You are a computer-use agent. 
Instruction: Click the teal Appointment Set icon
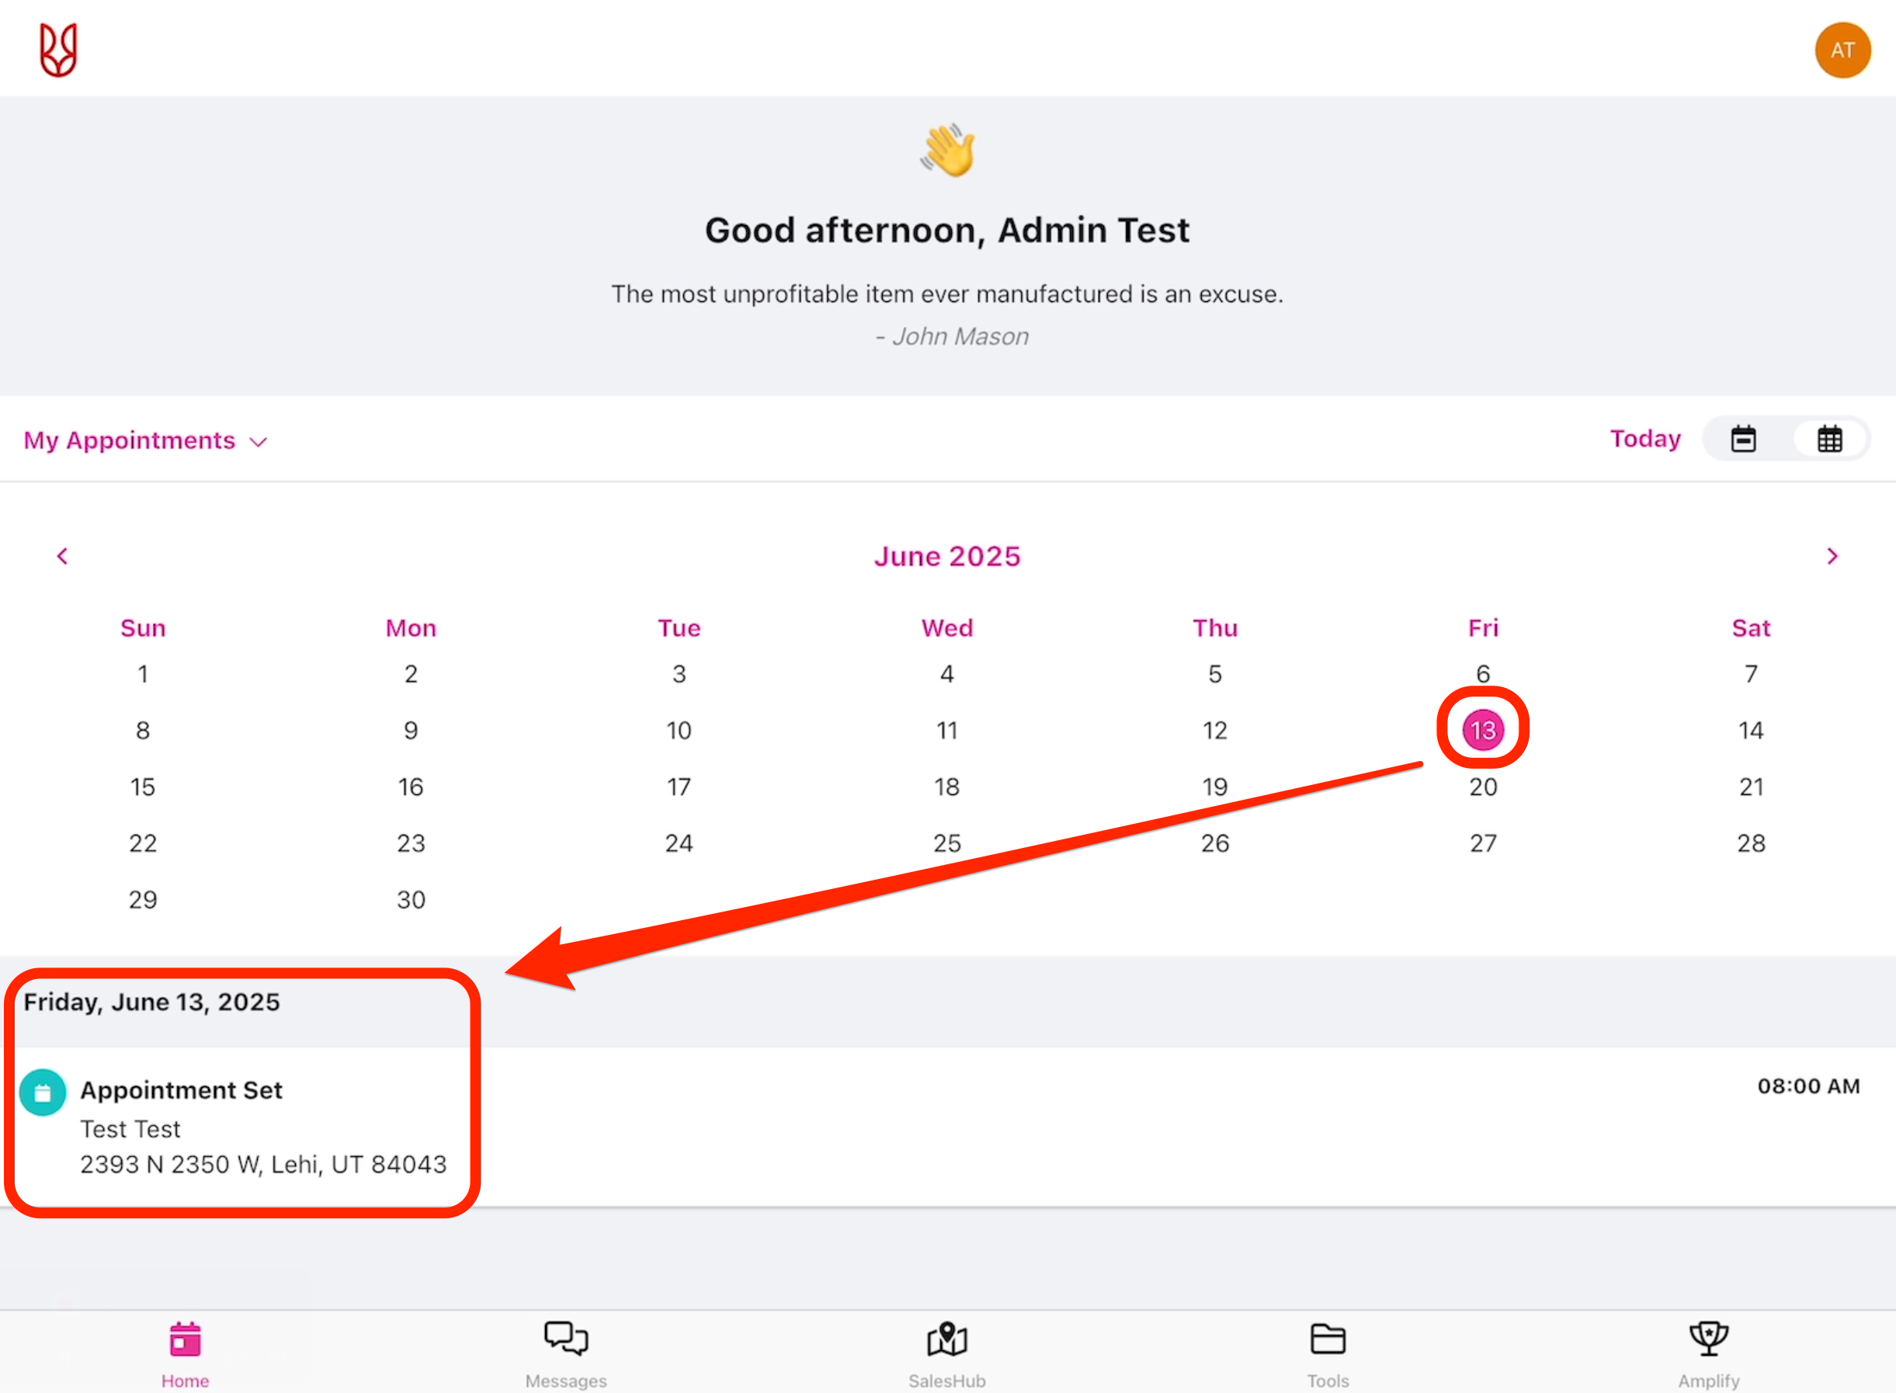tap(43, 1093)
